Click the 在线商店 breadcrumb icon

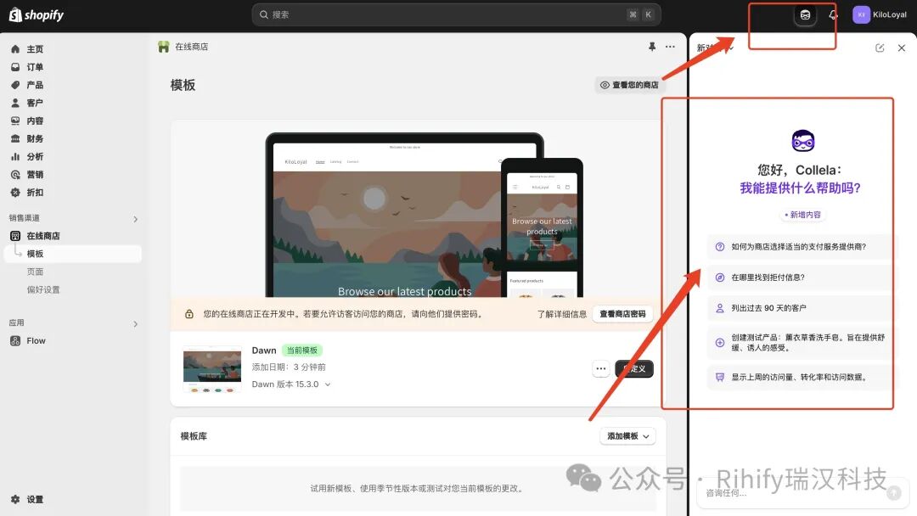pyautogui.click(x=164, y=47)
